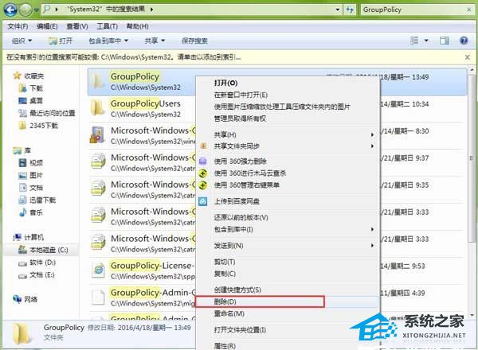Choose 打开文件夹位置(I) from context menu

tap(240, 330)
